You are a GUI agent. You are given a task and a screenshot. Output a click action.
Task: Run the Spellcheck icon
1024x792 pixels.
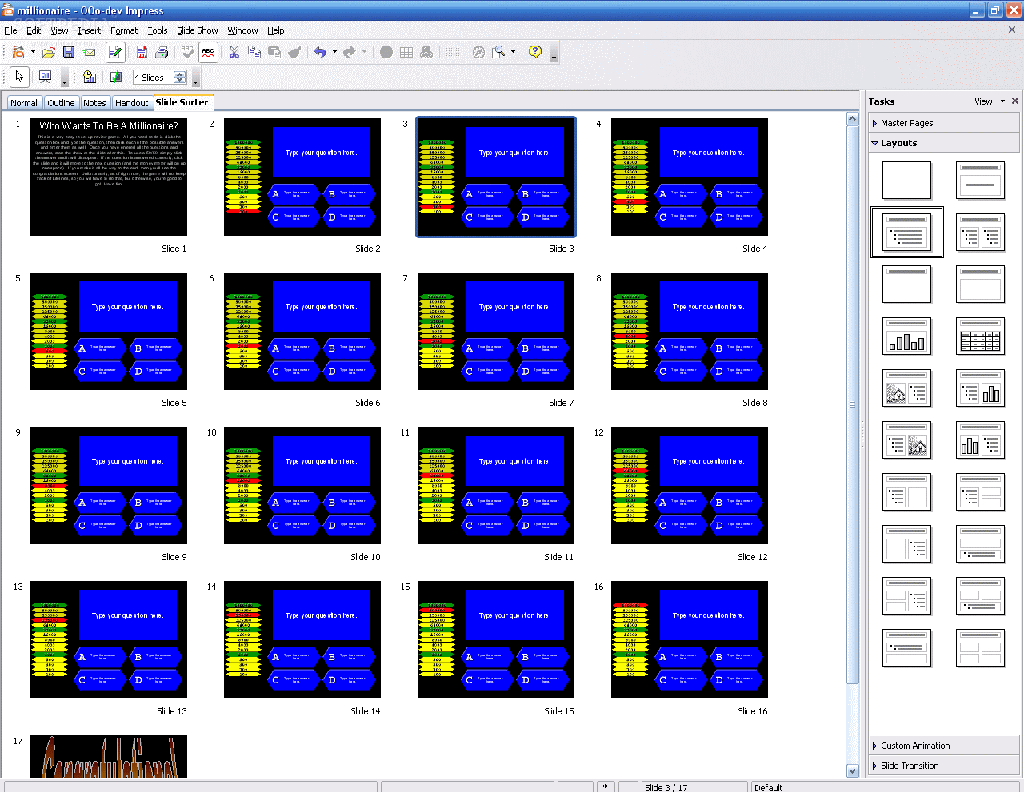tap(187, 52)
